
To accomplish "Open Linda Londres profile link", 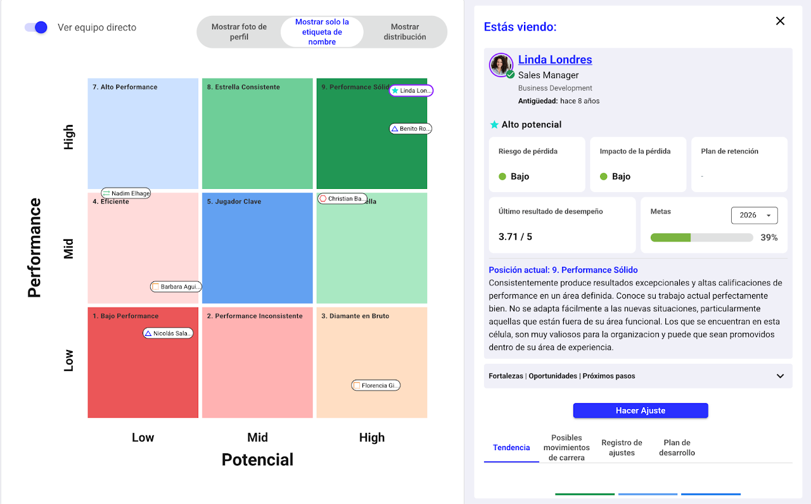I will tap(555, 60).
